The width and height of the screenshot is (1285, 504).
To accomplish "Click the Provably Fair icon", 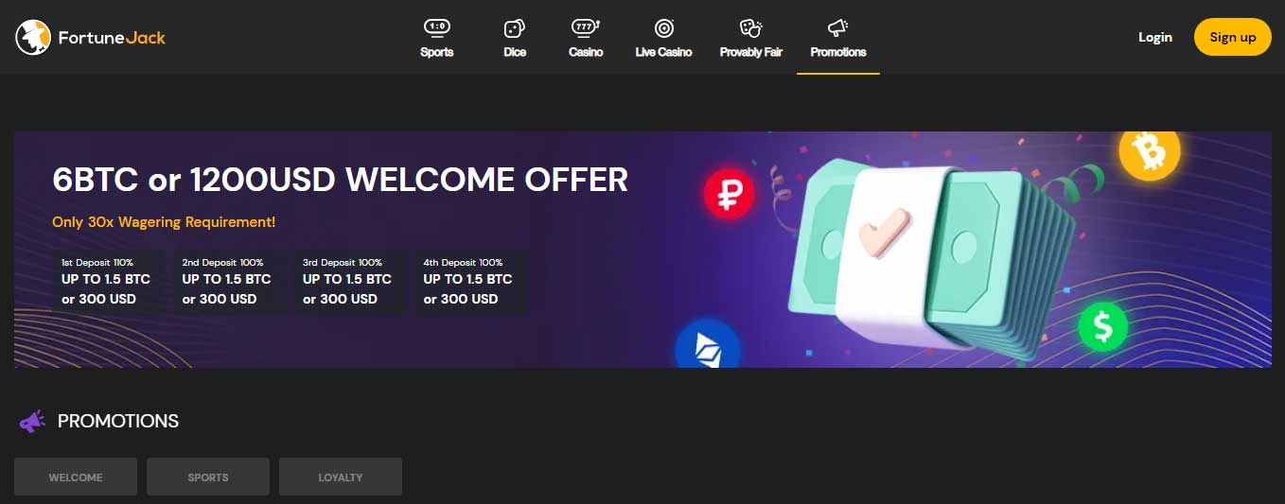I will coord(750,27).
